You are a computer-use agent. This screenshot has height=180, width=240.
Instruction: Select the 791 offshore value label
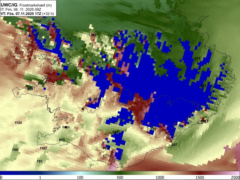[x=40, y=161]
